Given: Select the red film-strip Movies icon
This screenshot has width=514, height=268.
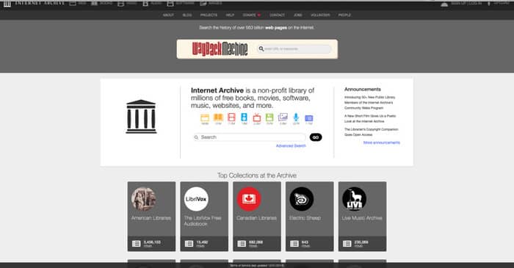Looking at the screenshot, I should [x=231, y=117].
